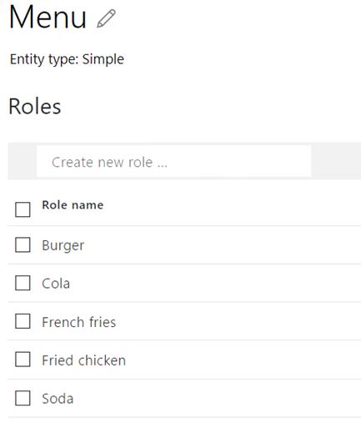Sort by the Role name column header

click(x=73, y=205)
